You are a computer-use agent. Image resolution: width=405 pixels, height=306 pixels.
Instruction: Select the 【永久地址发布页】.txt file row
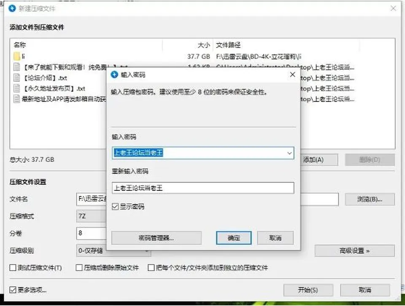(x=54, y=89)
